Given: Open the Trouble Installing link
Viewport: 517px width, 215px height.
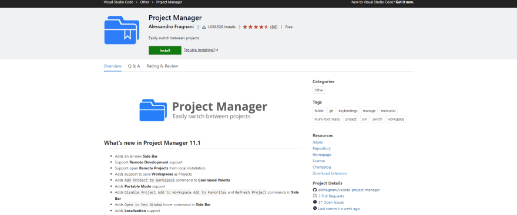Looking at the screenshot, I should (201, 50).
